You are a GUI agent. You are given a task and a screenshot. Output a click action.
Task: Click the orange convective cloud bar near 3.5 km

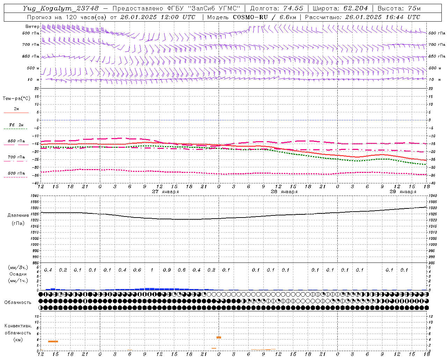(53, 341)
